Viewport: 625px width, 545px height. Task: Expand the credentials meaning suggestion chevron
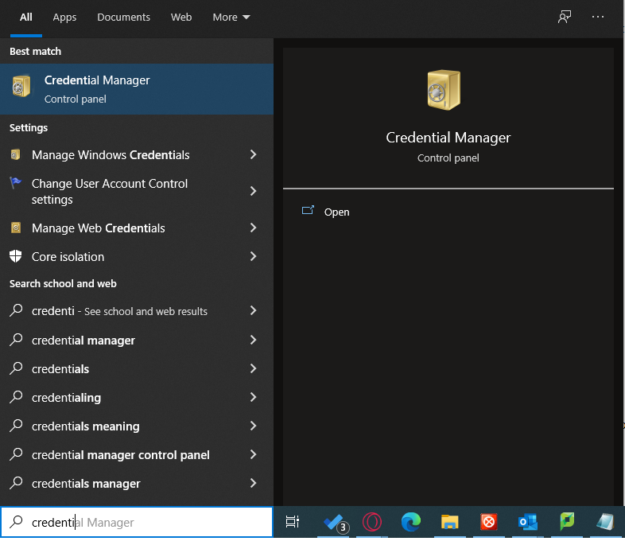(253, 426)
